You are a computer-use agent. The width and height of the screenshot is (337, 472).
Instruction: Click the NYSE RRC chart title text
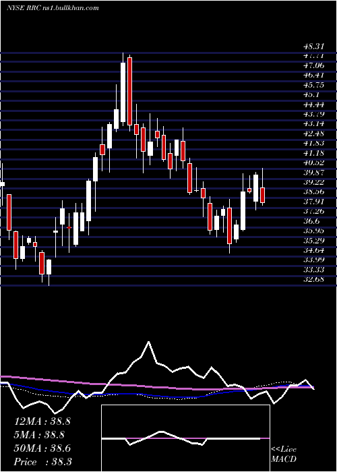click(53, 8)
